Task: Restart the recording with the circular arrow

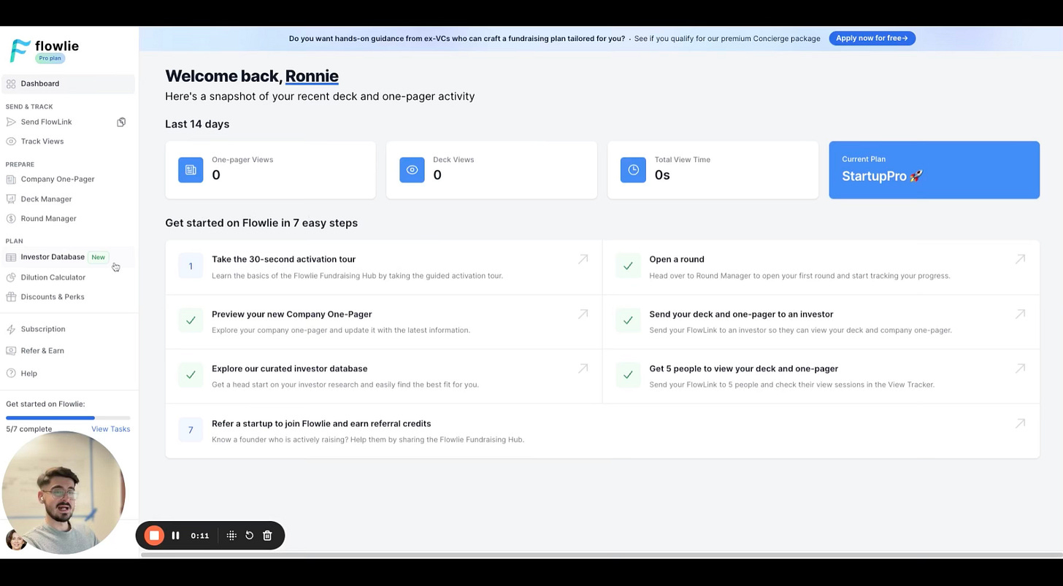Action: pos(249,536)
